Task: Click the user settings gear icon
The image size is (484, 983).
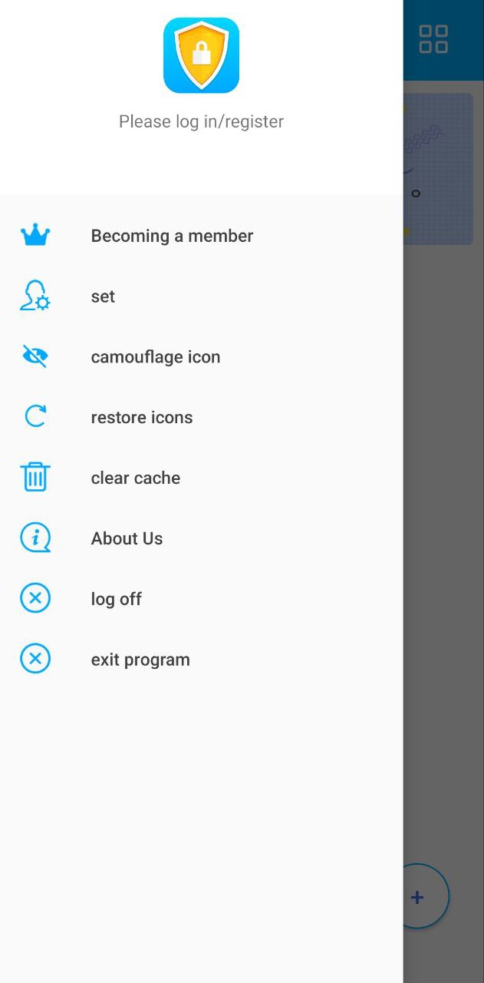Action: (x=35, y=296)
